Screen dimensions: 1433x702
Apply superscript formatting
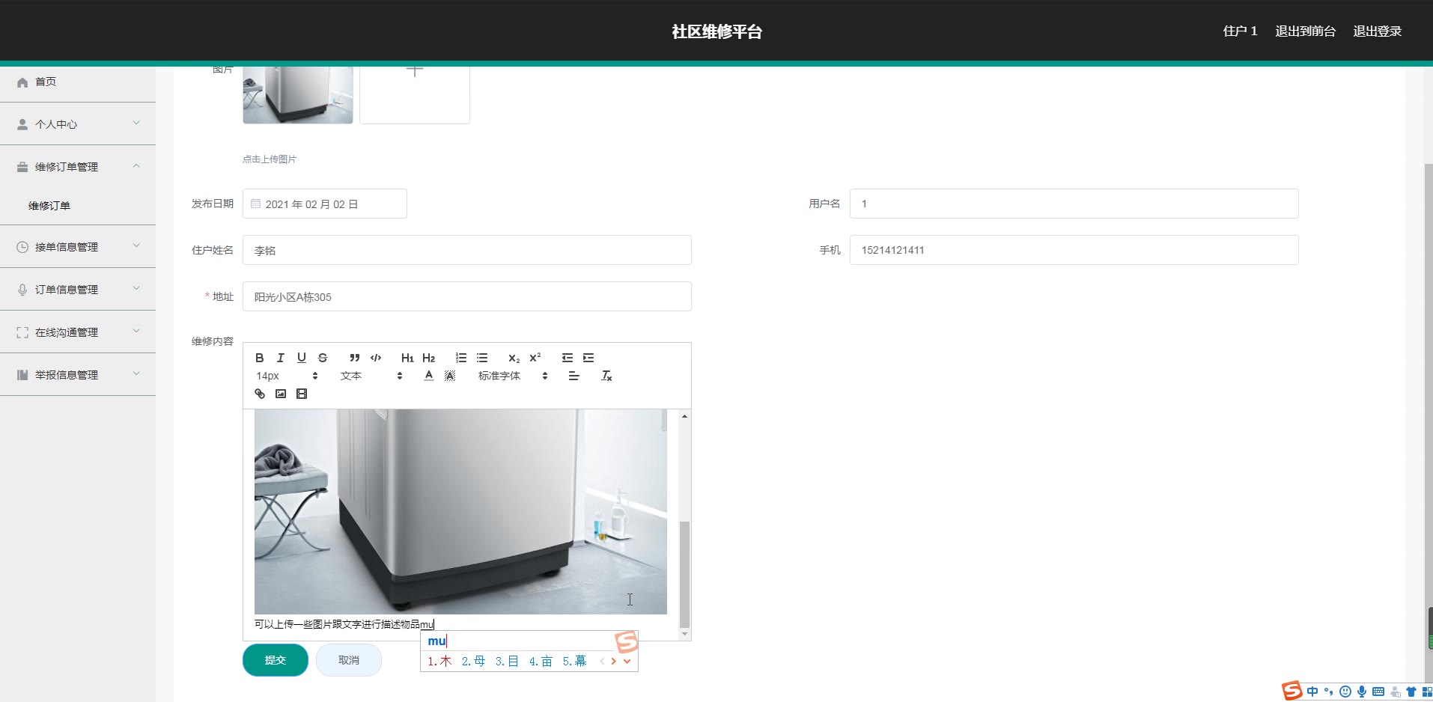click(x=535, y=358)
